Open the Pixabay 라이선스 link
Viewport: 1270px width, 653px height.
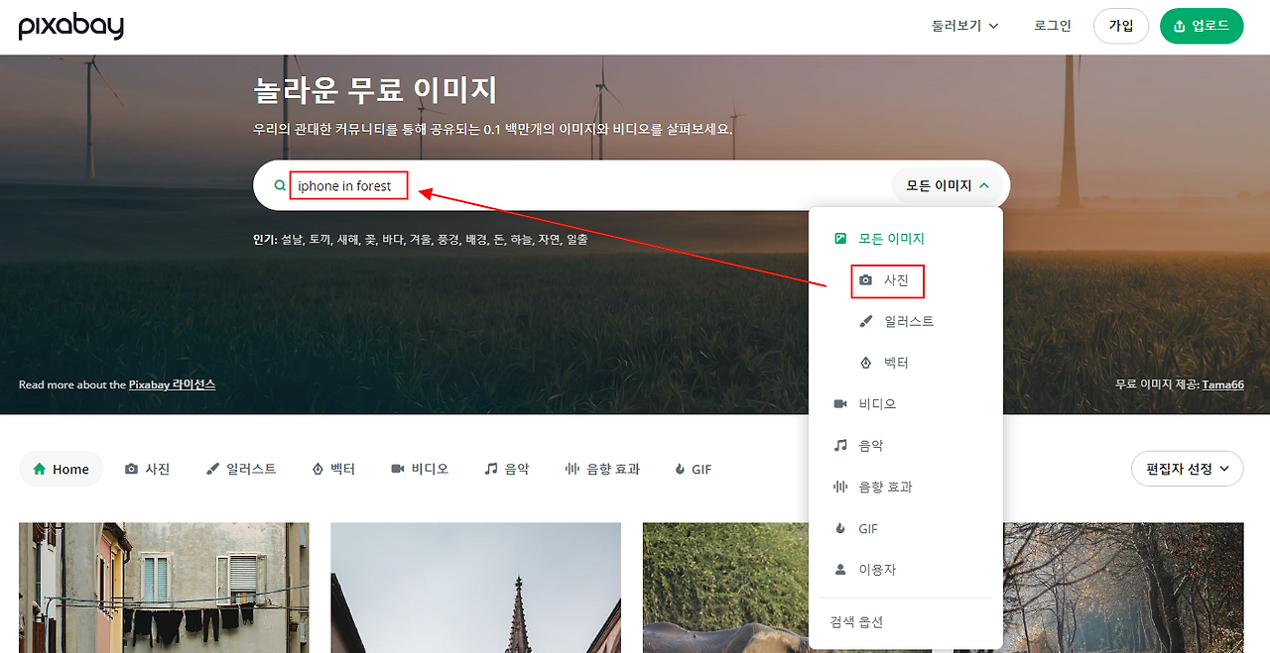(172, 384)
